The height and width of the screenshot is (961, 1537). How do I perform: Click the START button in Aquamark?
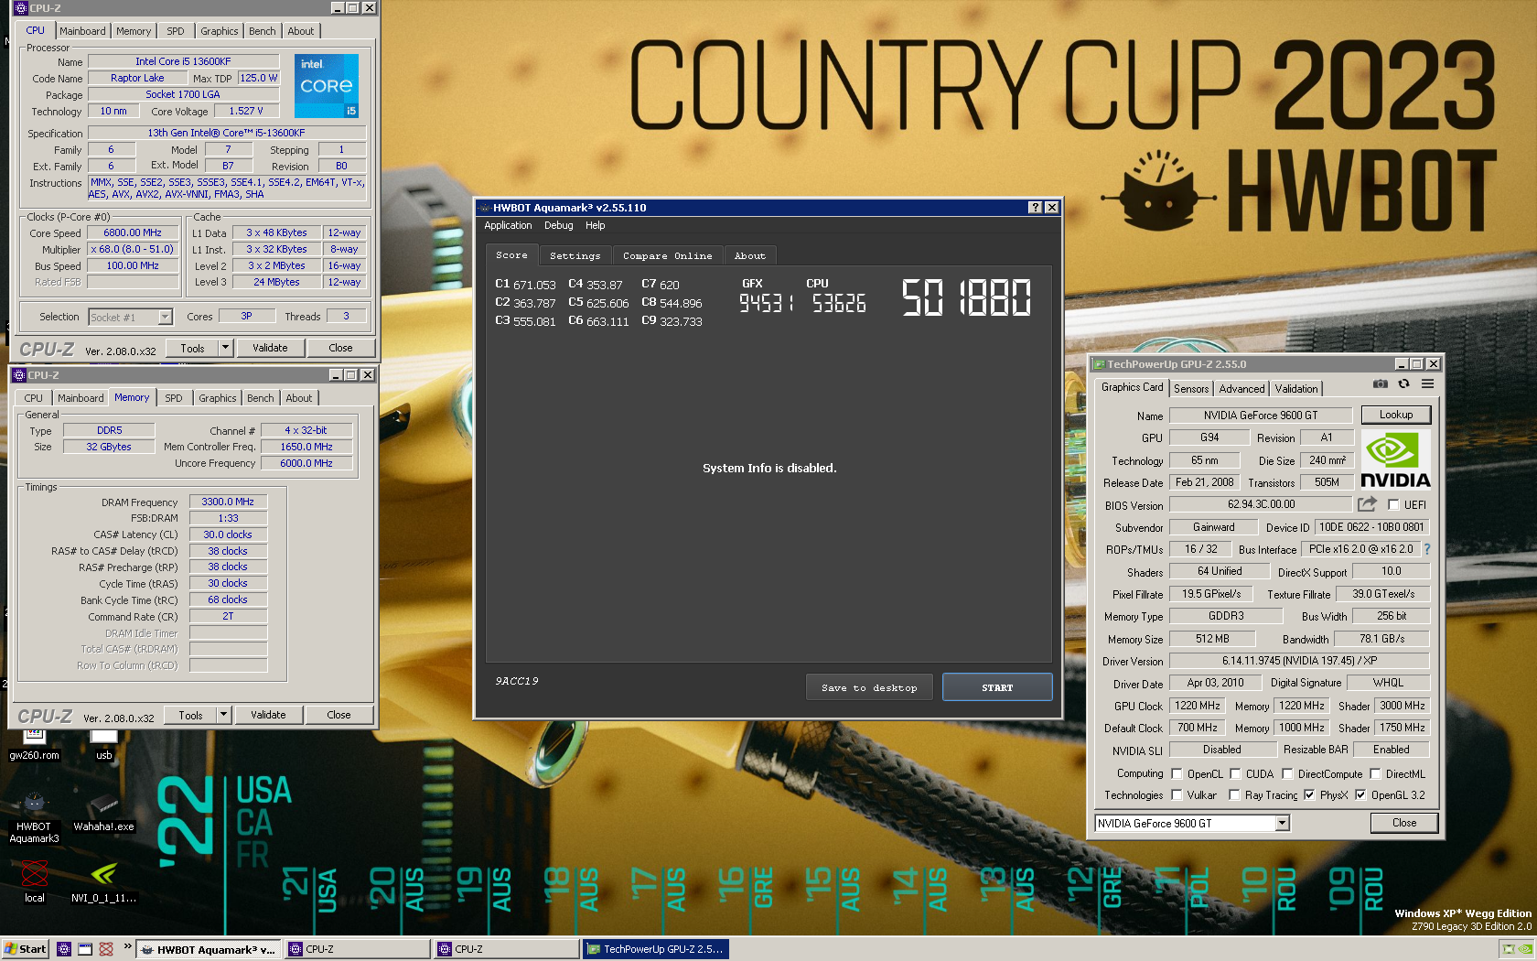[x=997, y=687]
